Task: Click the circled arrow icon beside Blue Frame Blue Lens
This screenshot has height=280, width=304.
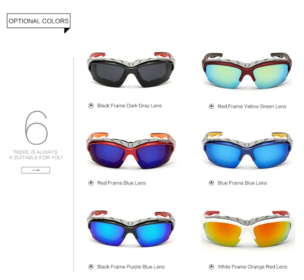Action: pos(211,183)
